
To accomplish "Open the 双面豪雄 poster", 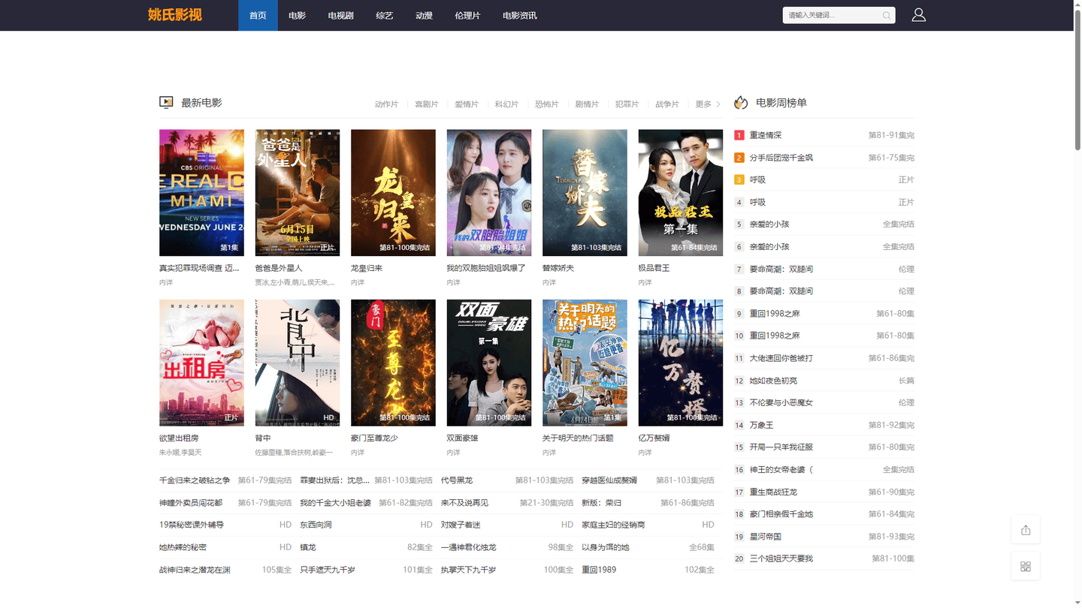I will (489, 363).
